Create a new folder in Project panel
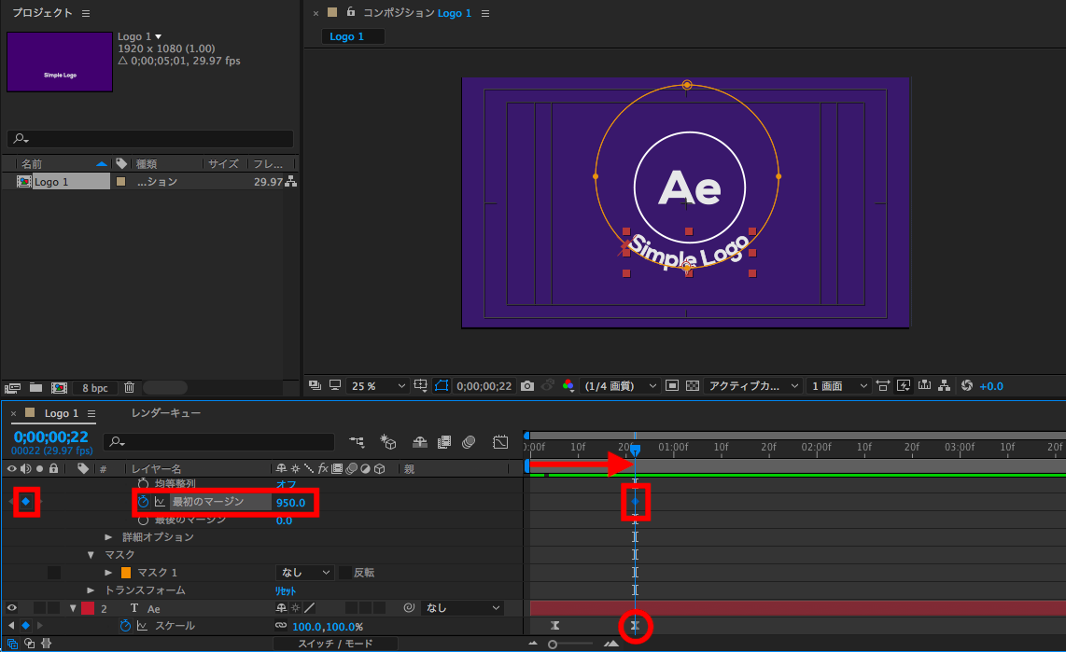Screen dimensions: 1066x652 (x=35, y=387)
